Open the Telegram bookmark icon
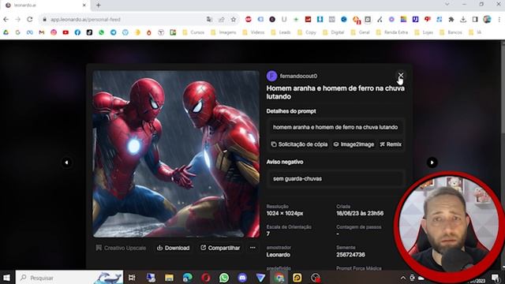The image size is (505, 284). click(x=114, y=32)
